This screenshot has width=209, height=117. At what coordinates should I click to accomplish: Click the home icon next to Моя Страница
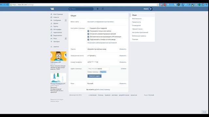coord(51,14)
